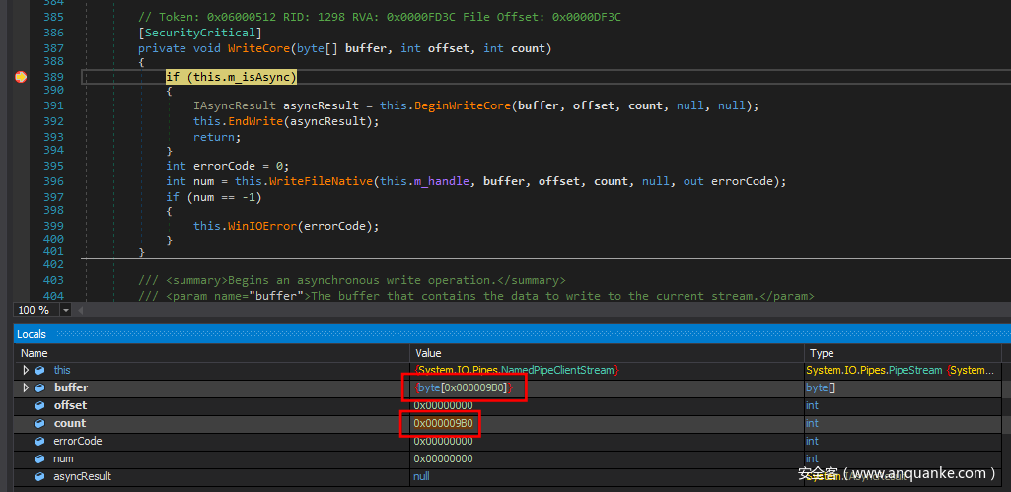The image size is (1011, 492).
Task: Click the 'offset' variable cube icon
Action: [x=38, y=405]
